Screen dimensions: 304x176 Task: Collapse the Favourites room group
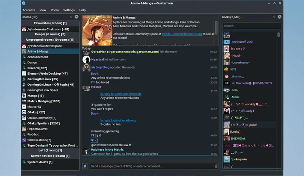[50, 23]
